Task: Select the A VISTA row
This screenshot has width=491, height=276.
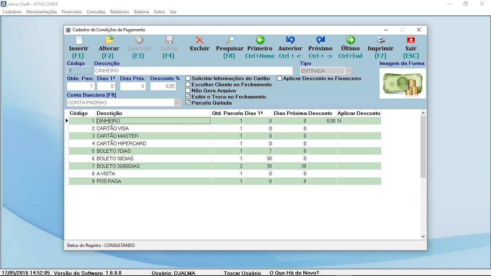Action: tap(225, 174)
